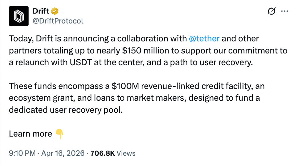This screenshot has height=165, width=297.
Task: Open the Drift display name profile link
Action: click(x=41, y=11)
